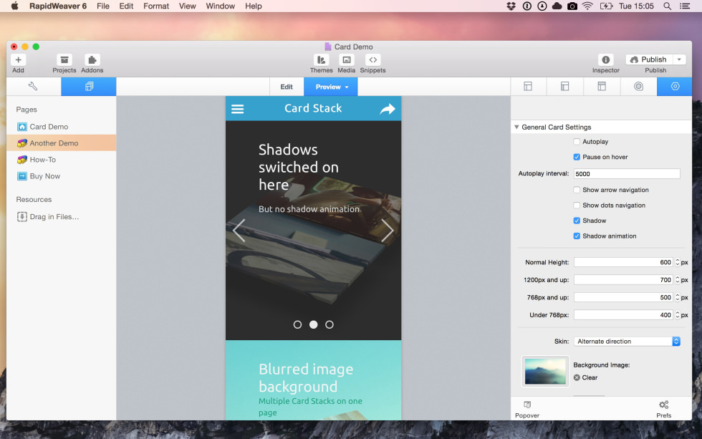Open the Preview dropdown arrow
This screenshot has width=702, height=439.
pyautogui.click(x=347, y=87)
